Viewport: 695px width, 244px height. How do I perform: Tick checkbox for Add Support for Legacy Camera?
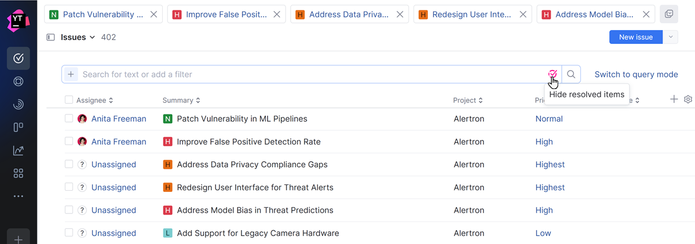tap(69, 233)
